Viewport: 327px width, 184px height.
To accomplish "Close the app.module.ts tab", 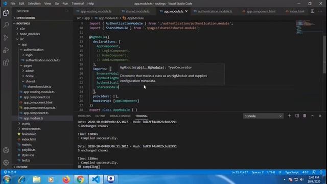I will (x=186, y=11).
